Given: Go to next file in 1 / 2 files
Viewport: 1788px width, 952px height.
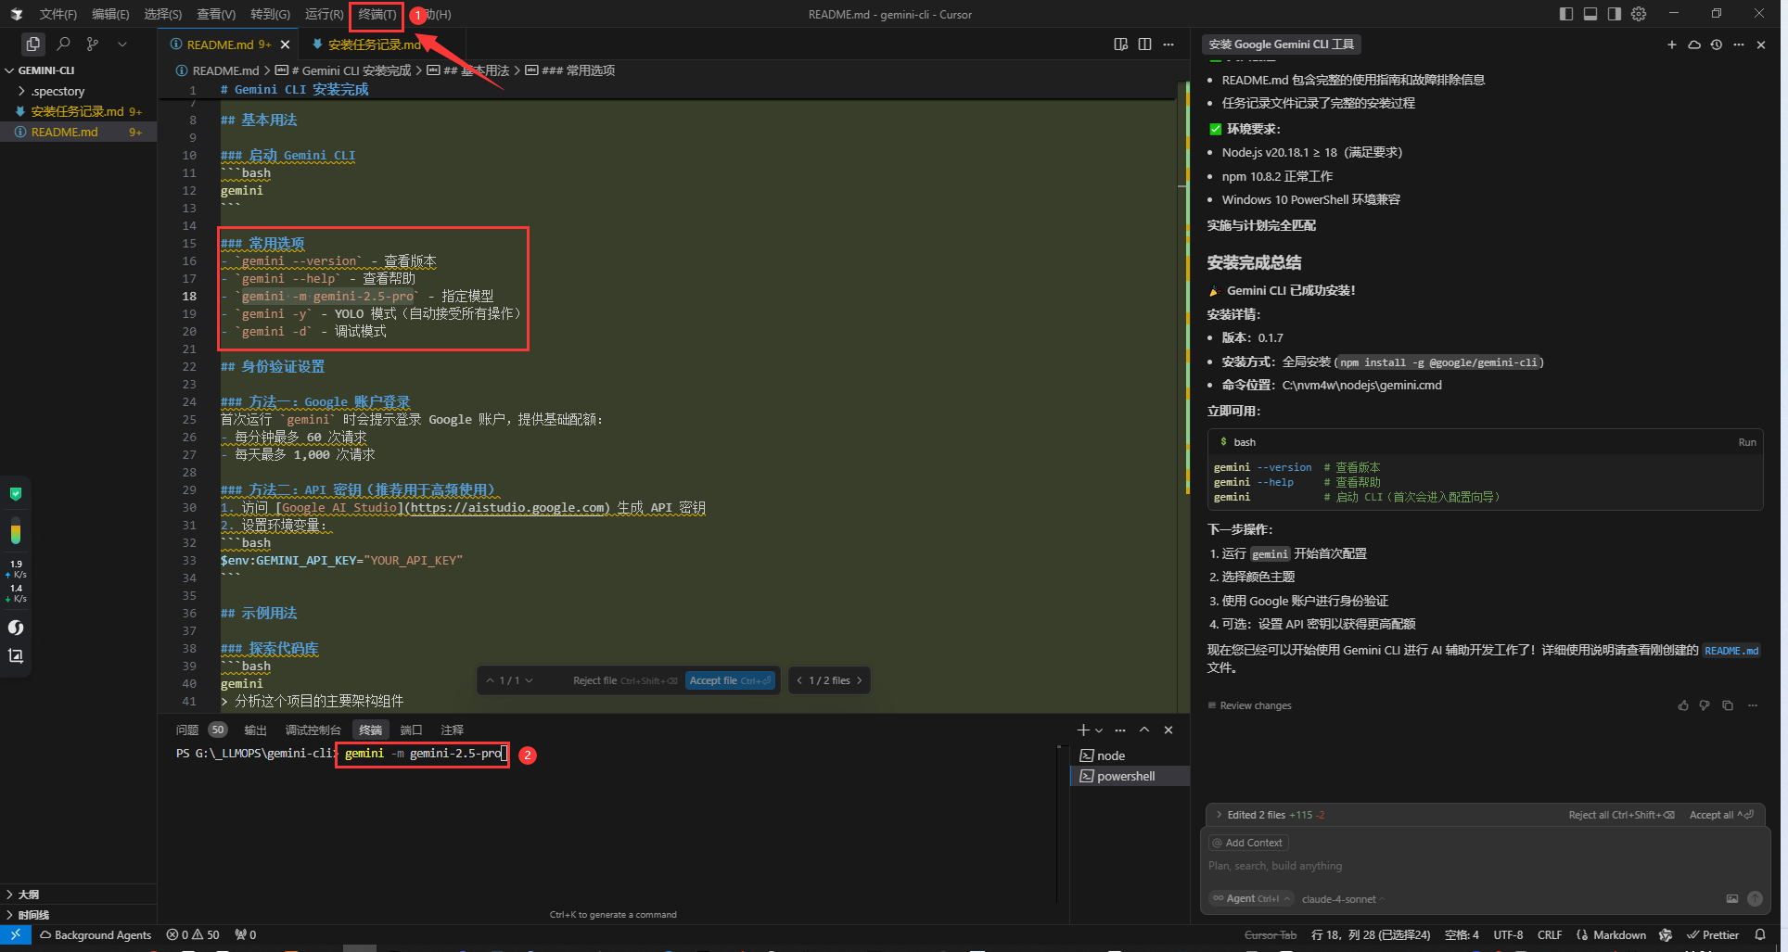Looking at the screenshot, I should pos(859,680).
